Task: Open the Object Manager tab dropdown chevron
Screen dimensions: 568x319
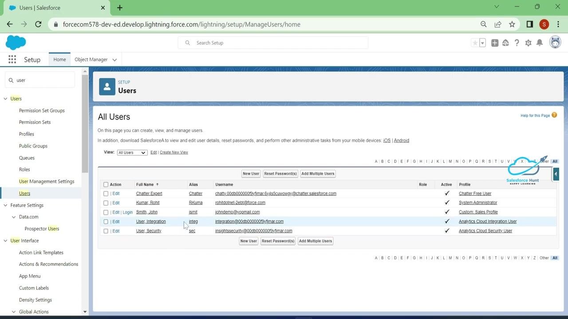Action: pyautogui.click(x=114, y=60)
